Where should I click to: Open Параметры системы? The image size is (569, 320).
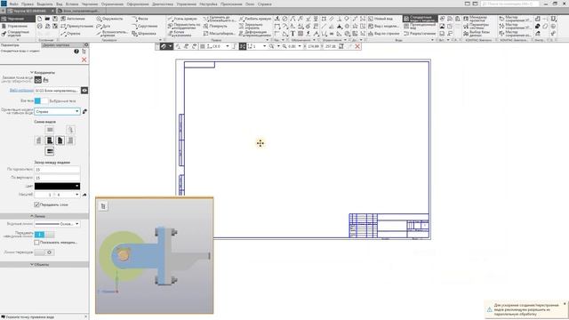[x=476, y=26]
